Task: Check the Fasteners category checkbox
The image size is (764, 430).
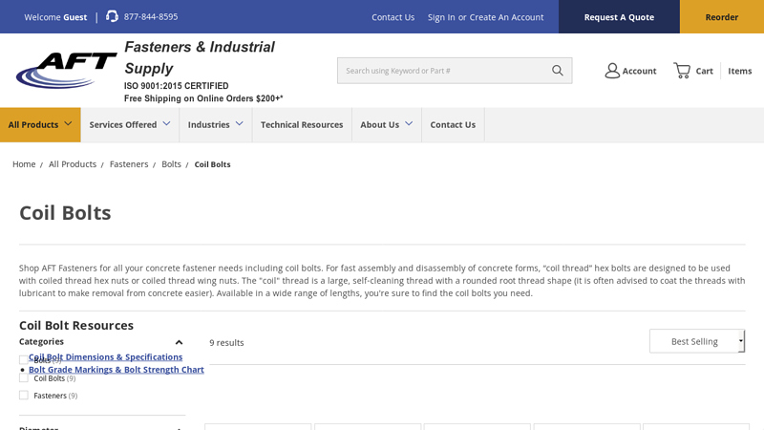Action: [24, 395]
